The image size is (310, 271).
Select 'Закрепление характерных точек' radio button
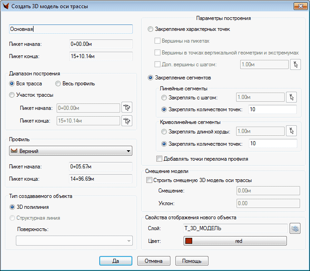pos(151,29)
